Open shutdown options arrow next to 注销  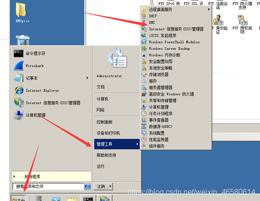point(110,186)
